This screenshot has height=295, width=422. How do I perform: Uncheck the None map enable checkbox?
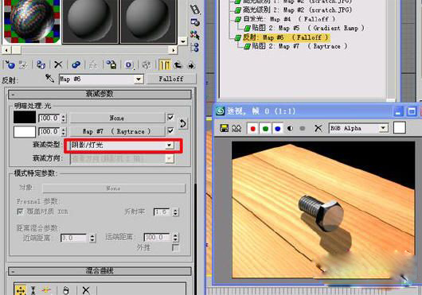170,118
